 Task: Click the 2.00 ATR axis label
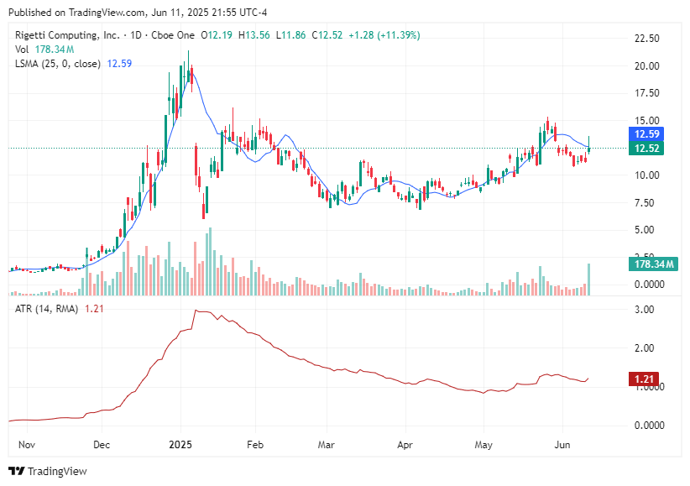(644, 348)
